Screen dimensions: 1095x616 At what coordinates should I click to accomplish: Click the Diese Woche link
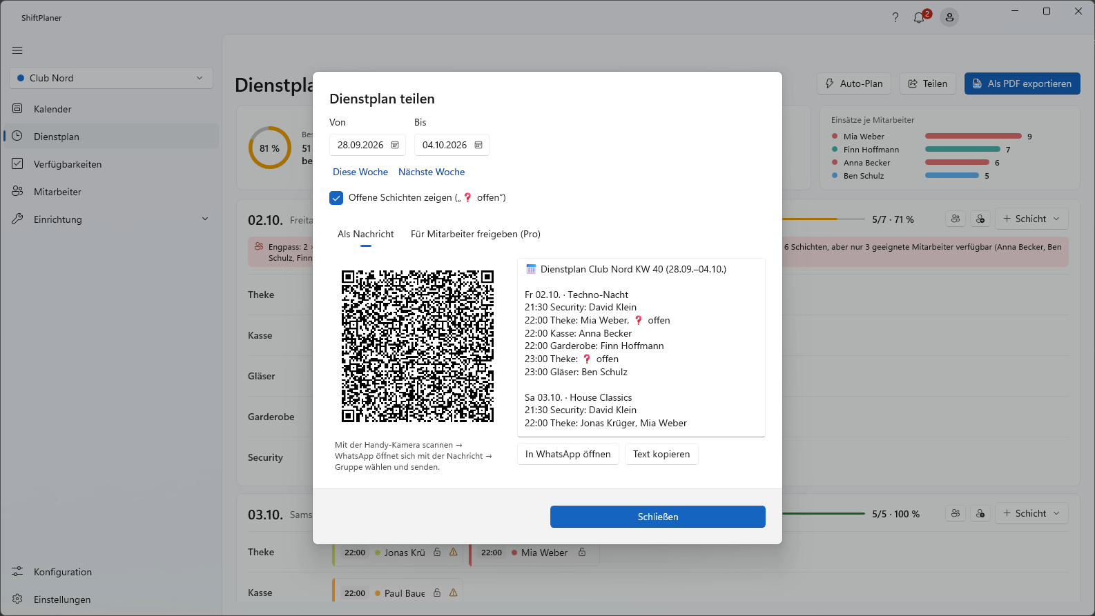360,172
